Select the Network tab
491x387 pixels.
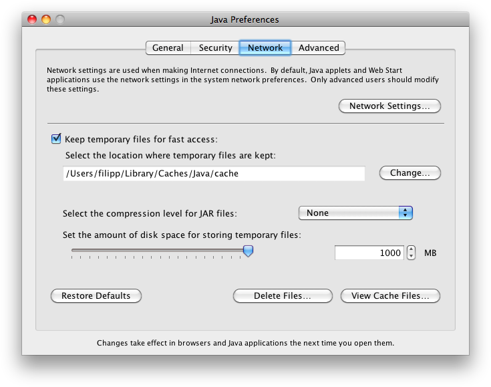click(265, 47)
